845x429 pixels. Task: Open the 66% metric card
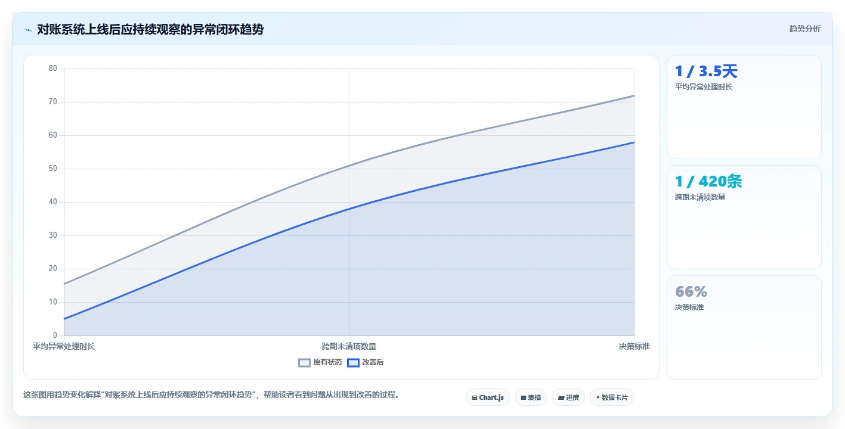[x=744, y=328]
